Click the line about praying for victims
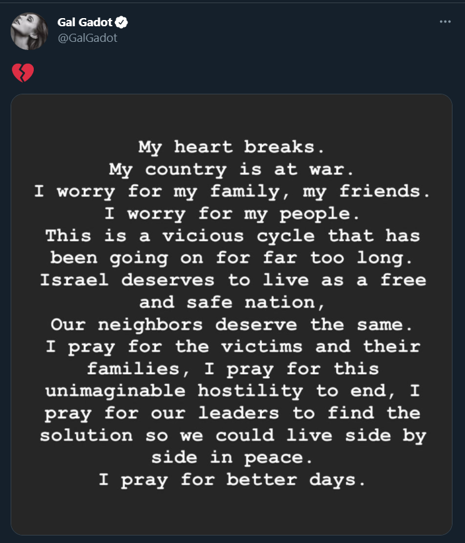 (x=231, y=346)
